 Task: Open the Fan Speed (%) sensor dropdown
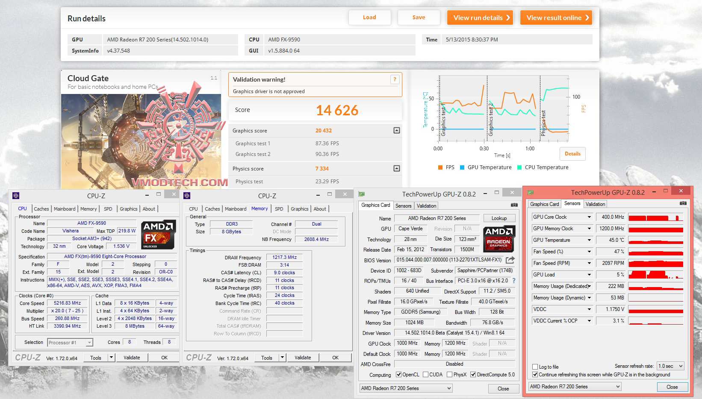(x=589, y=252)
